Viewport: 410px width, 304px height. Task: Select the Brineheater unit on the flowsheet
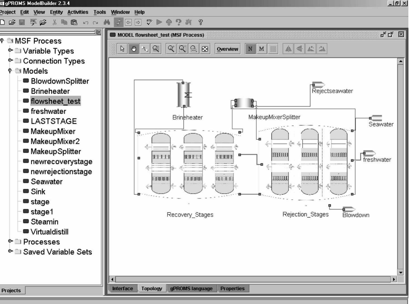click(184, 95)
